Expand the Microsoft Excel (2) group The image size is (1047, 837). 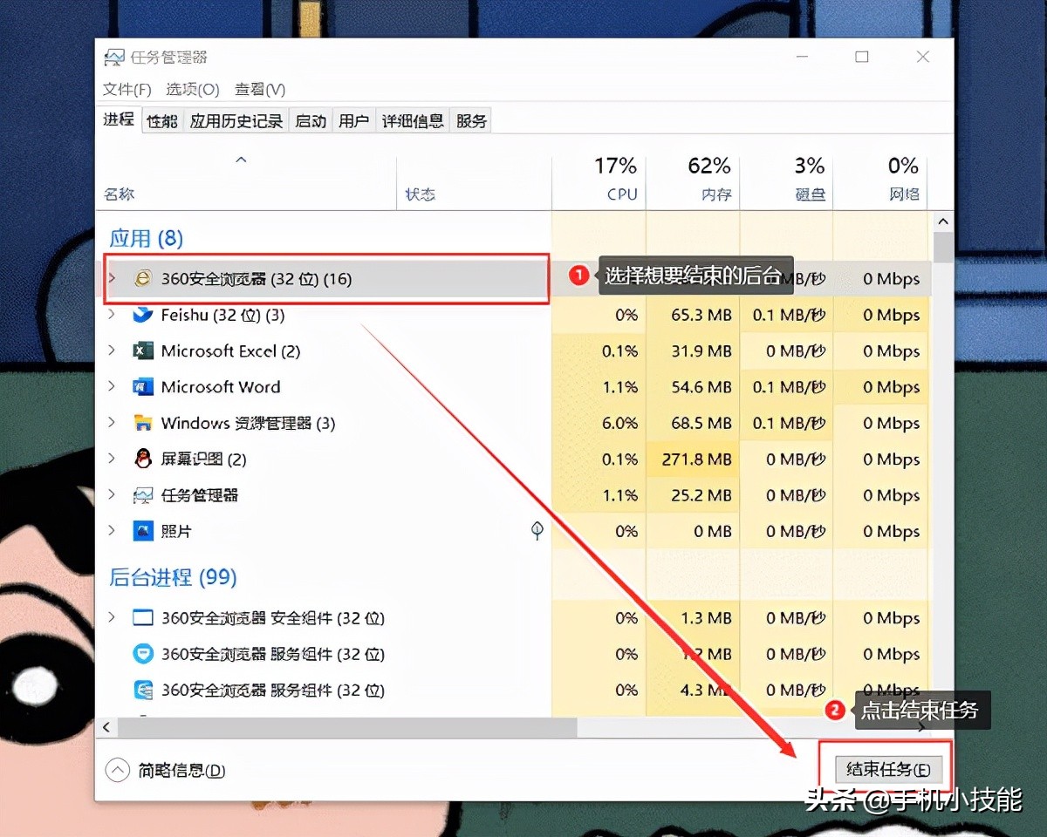tap(112, 350)
